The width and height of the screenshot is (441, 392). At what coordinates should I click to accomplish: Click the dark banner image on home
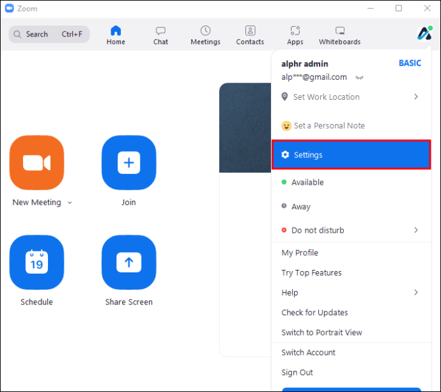pos(245,127)
